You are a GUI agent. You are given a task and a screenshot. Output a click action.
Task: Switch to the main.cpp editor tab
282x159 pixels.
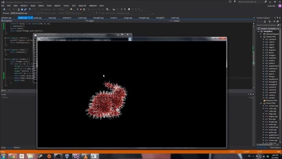coord(52,18)
